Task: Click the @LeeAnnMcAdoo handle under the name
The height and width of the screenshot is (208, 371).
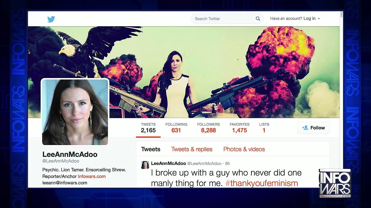Action: coord(61,161)
